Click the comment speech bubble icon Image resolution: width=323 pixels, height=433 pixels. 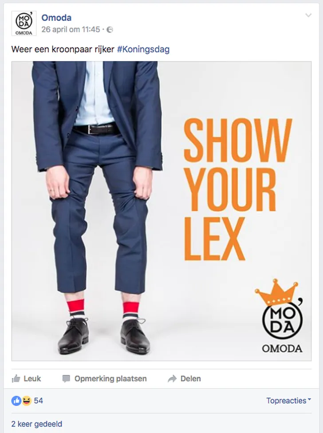click(x=66, y=379)
